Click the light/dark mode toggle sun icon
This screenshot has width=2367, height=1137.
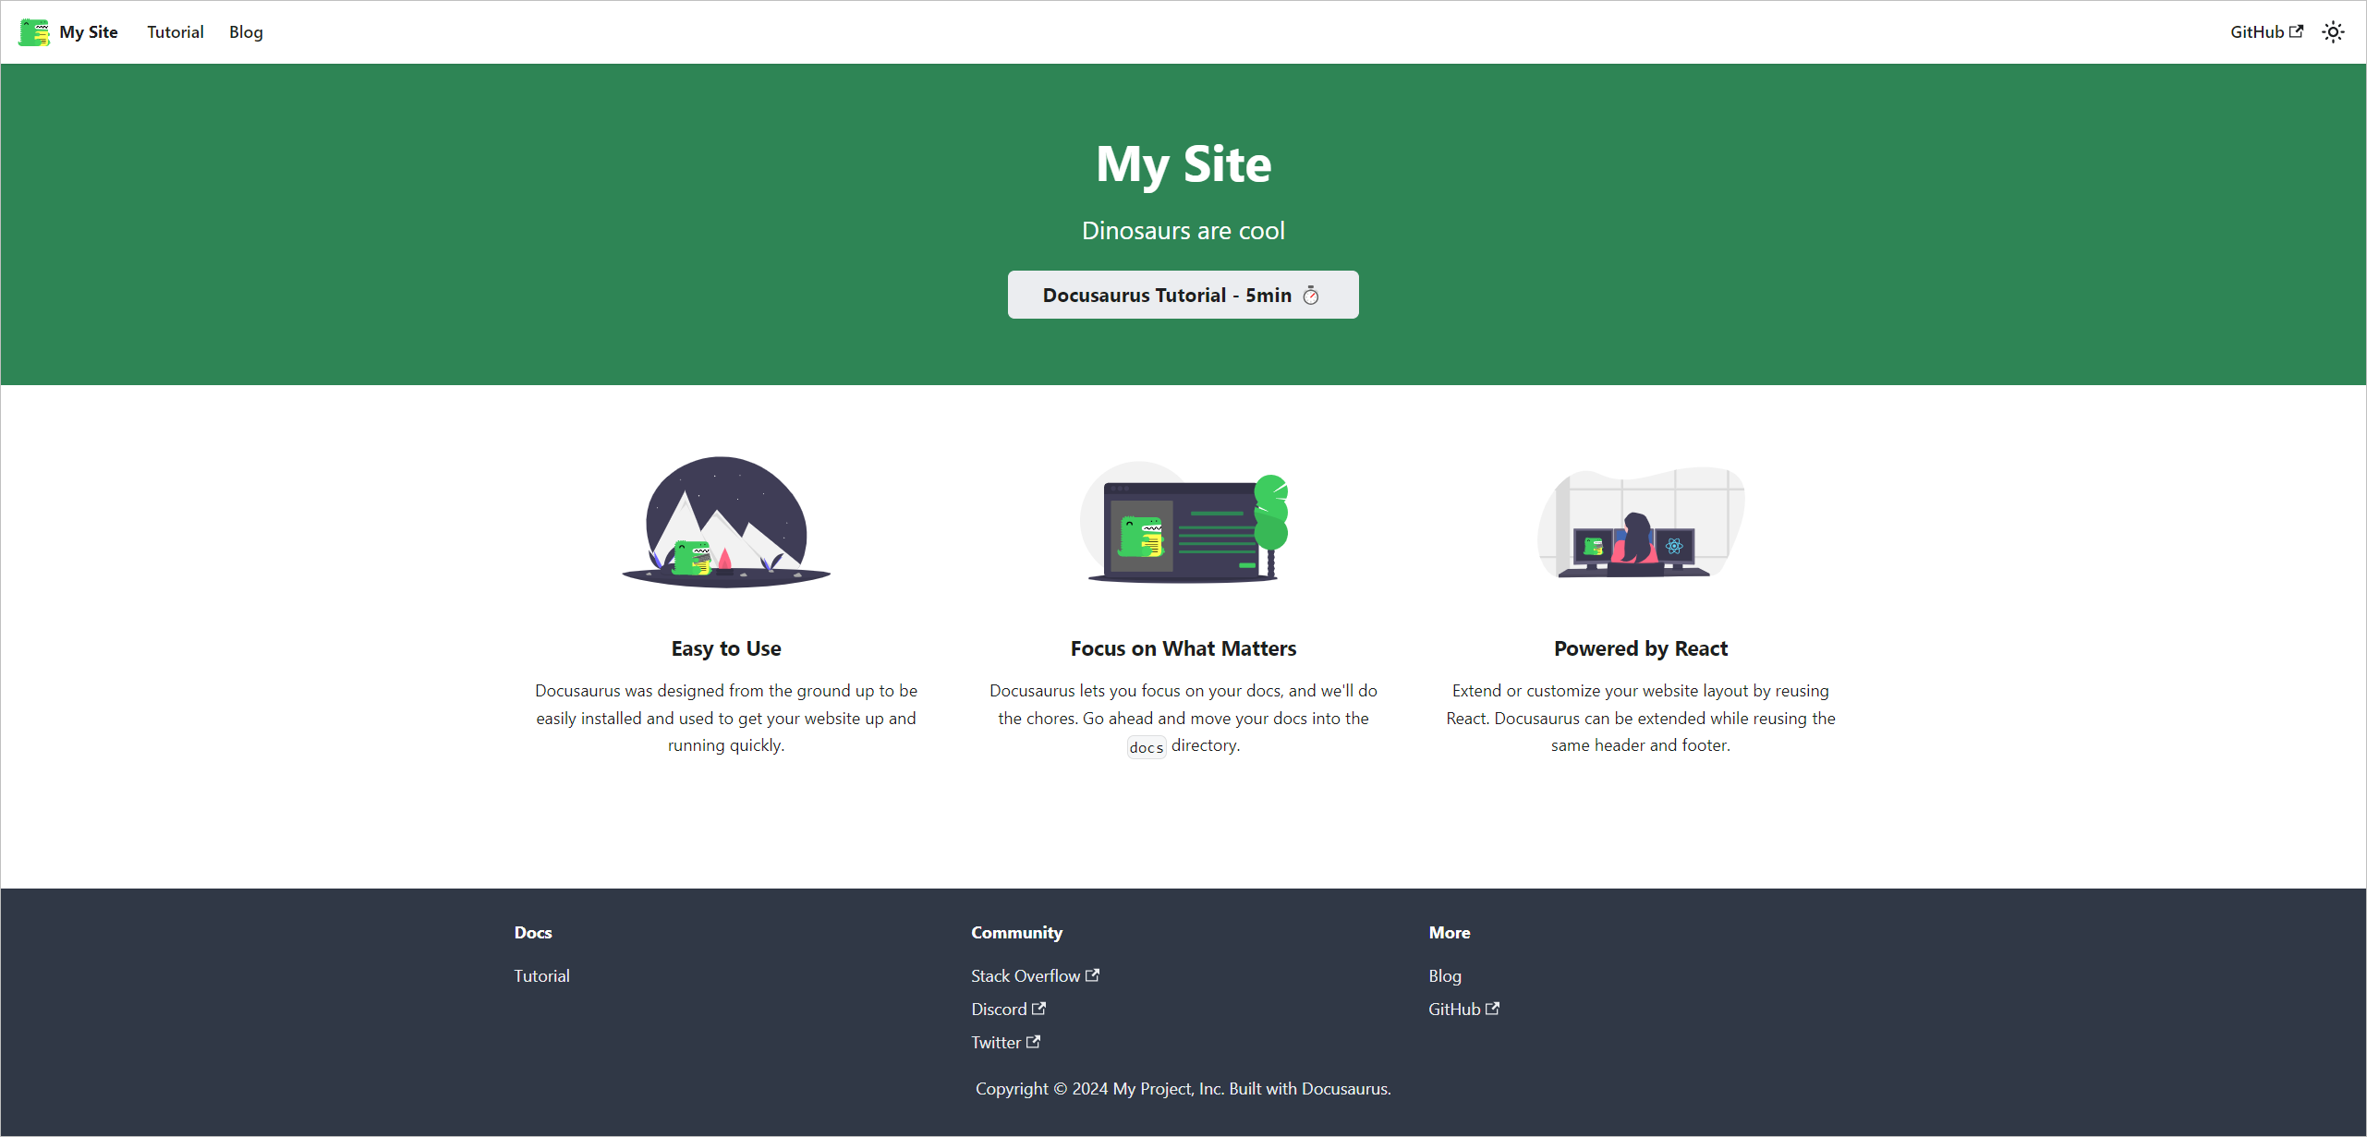click(x=2332, y=31)
